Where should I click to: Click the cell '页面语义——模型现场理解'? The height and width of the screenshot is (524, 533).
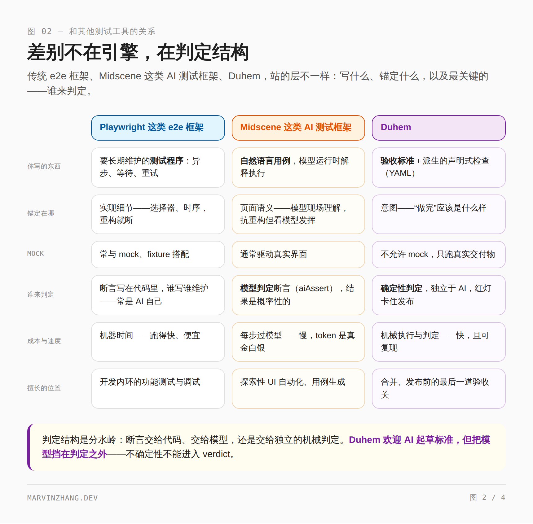(x=298, y=214)
